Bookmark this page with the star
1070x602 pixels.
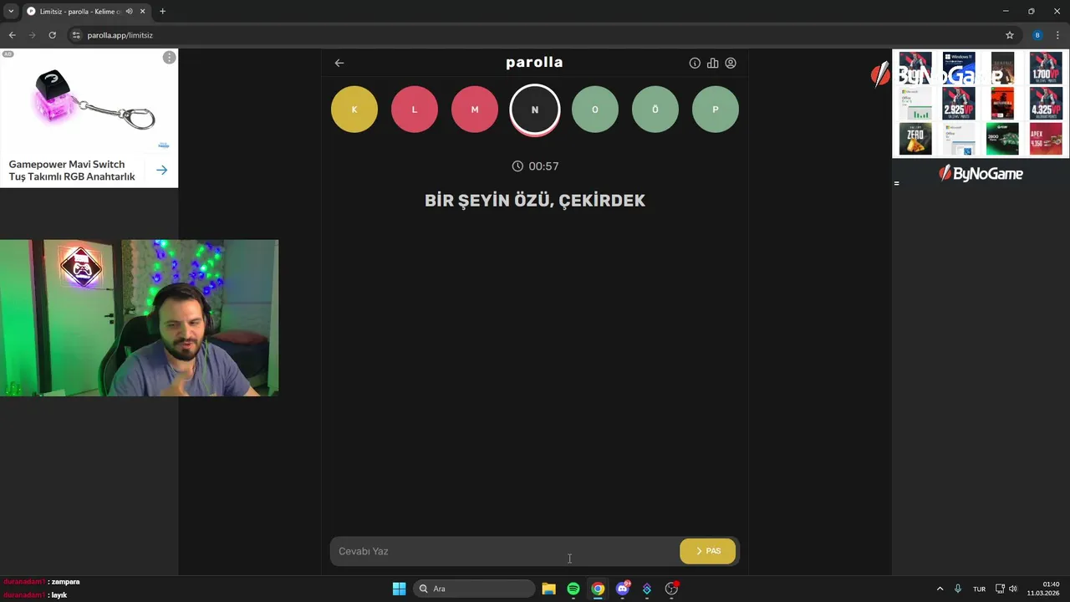point(1009,35)
